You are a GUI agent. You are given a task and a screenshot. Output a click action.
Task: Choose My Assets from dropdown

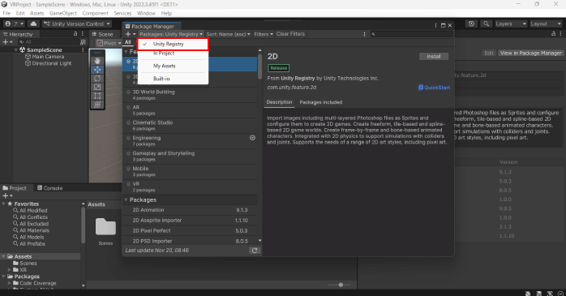[173, 66]
